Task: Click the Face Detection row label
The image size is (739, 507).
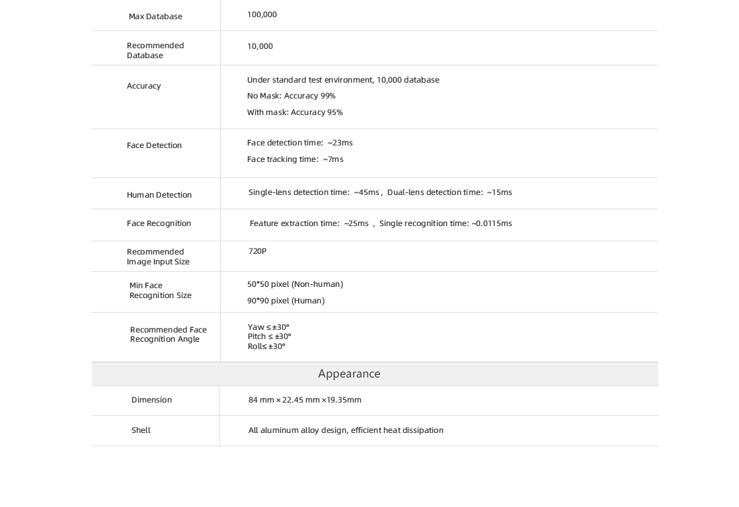Action: (154, 145)
